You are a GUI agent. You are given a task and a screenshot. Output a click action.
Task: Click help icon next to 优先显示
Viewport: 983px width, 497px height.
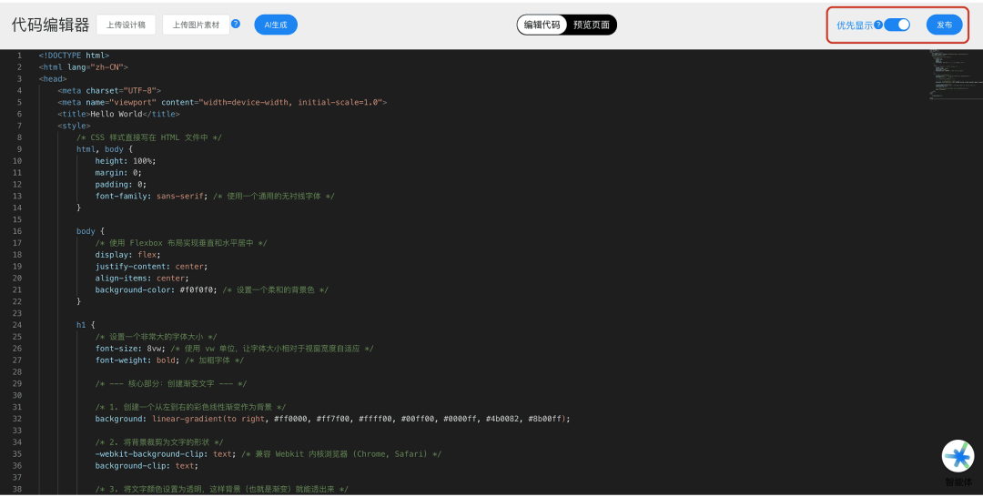pos(878,25)
